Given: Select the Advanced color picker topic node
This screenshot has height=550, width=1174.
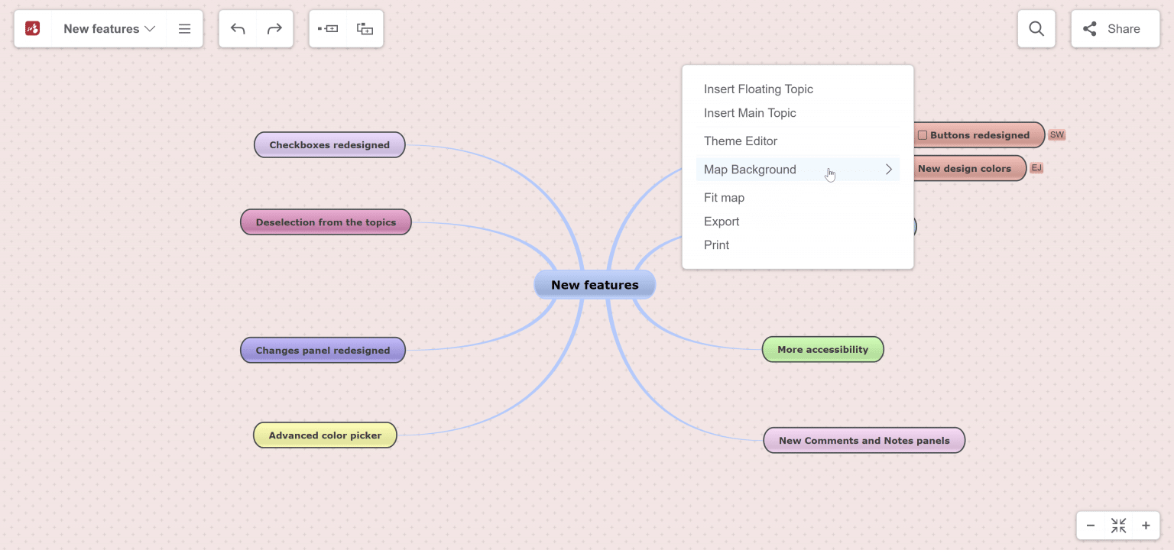Looking at the screenshot, I should [324, 435].
